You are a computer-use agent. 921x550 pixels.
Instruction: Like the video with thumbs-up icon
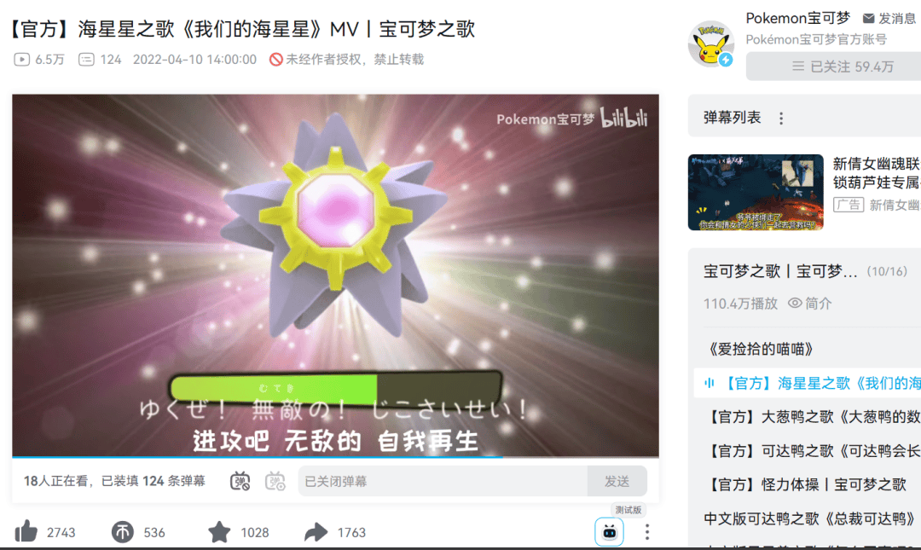(x=26, y=532)
